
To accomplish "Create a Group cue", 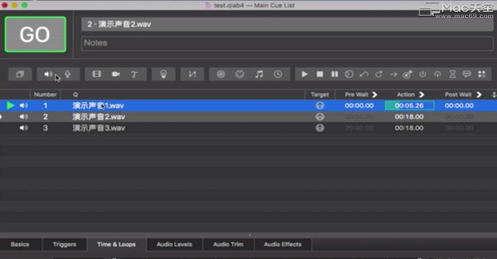I will click(20, 74).
